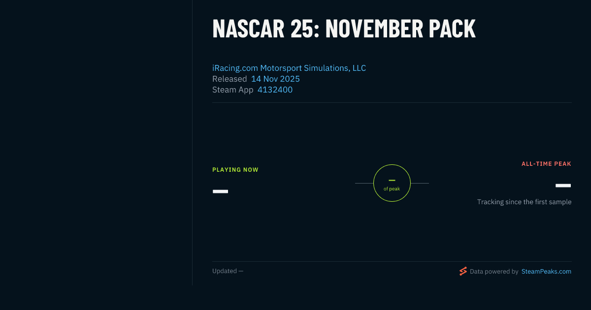
Task: Click 'Tracking since the first sample' text
Action: tap(524, 202)
